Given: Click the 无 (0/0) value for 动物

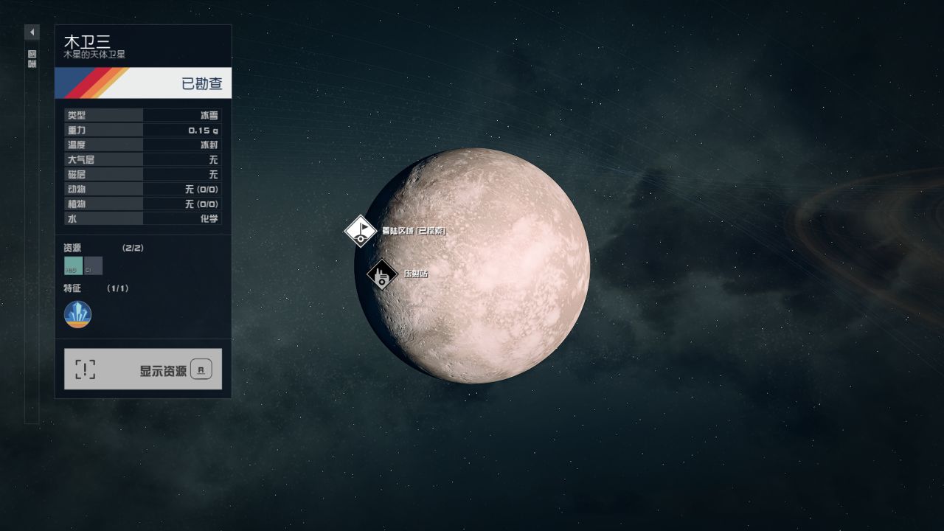Looking at the screenshot, I should (x=201, y=189).
